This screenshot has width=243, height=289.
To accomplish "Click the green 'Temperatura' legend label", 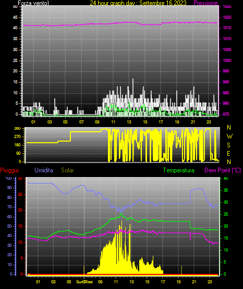I will click(x=178, y=170).
